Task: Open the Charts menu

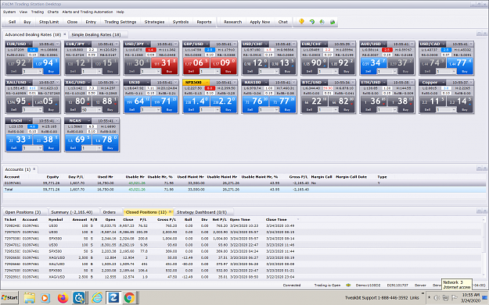Action: [x=53, y=12]
